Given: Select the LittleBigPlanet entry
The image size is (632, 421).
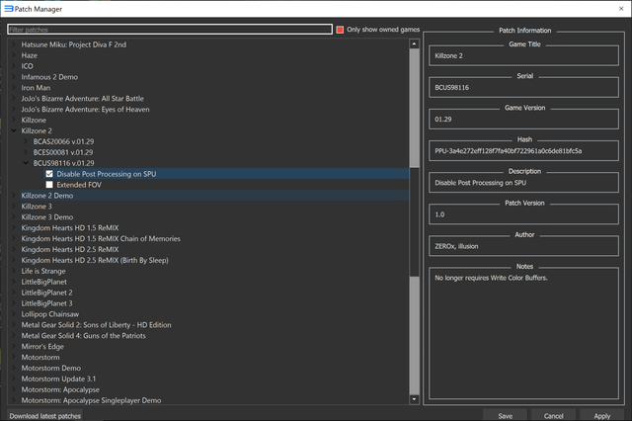Looking at the screenshot, I should [x=43, y=282].
